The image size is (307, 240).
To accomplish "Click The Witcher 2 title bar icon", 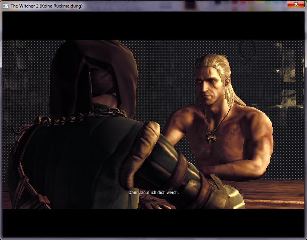I will tap(6, 6).
